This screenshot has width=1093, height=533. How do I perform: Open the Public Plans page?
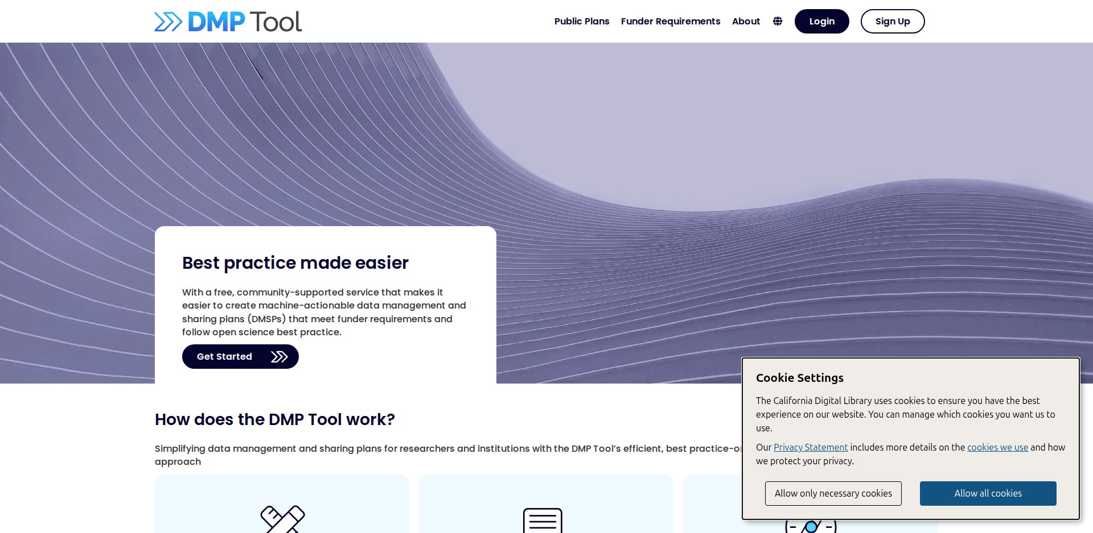pyautogui.click(x=582, y=21)
